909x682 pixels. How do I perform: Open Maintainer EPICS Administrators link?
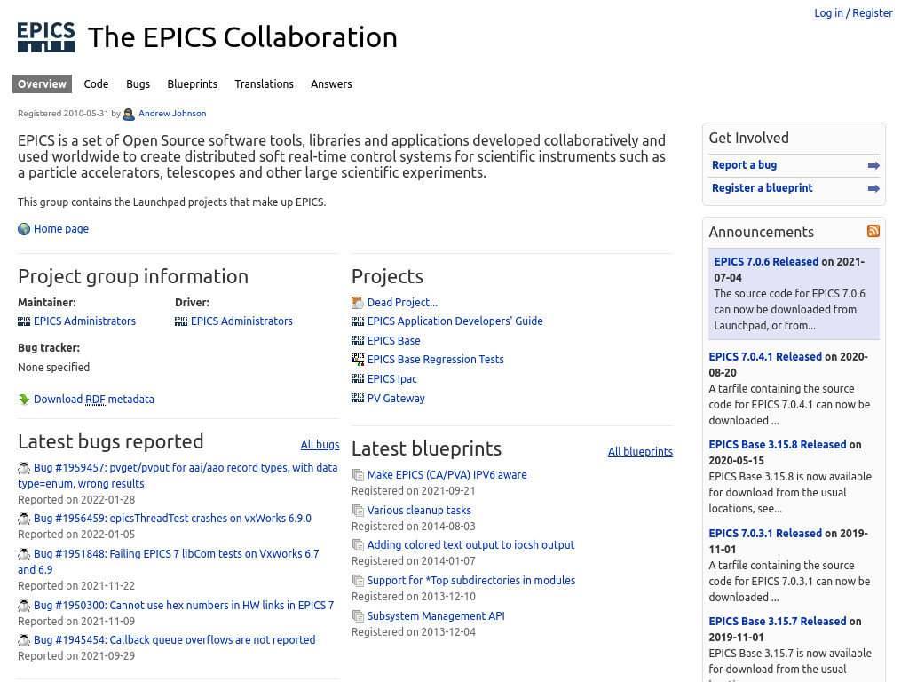point(84,321)
